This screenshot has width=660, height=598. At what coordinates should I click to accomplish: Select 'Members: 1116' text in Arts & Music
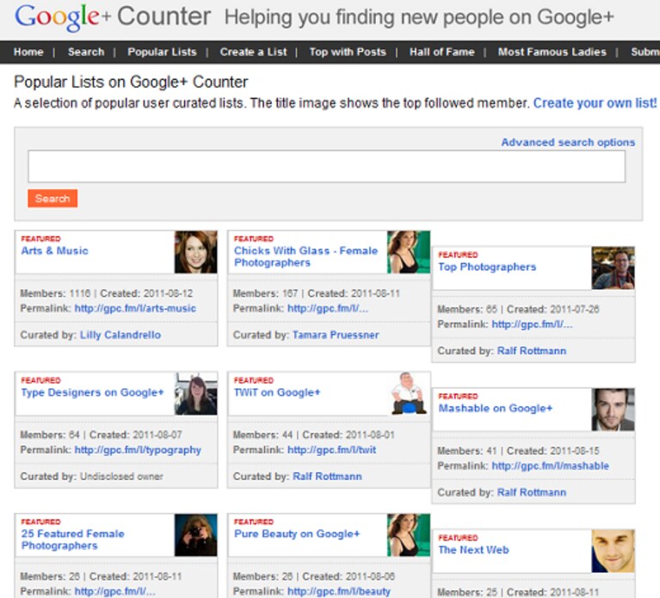tap(55, 293)
